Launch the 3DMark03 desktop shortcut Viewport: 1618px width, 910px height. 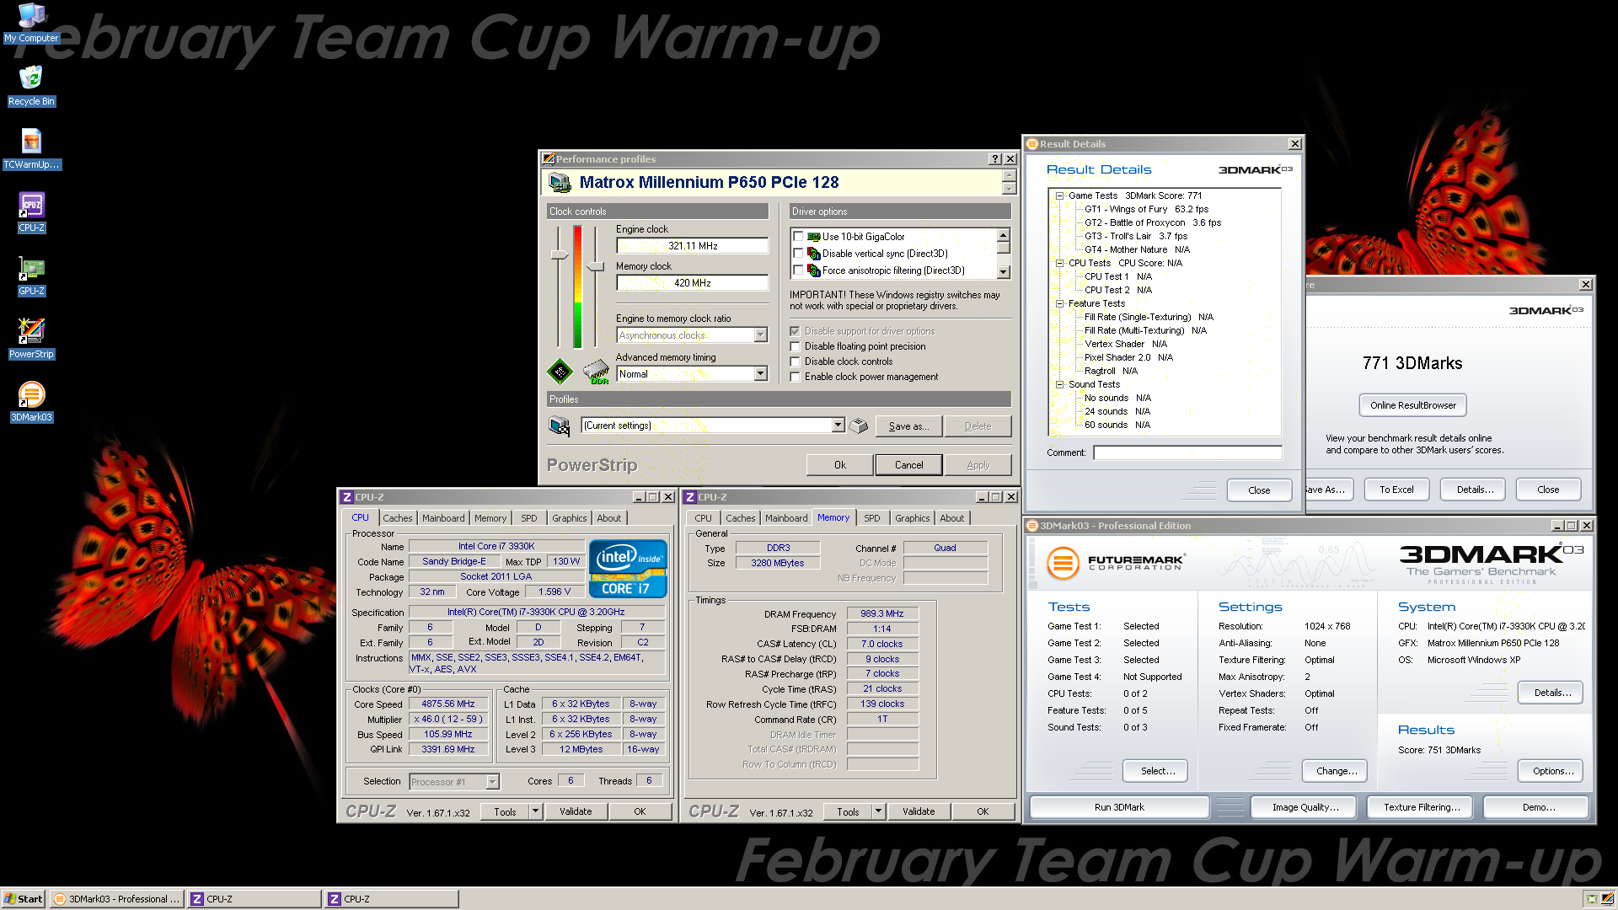(x=31, y=401)
